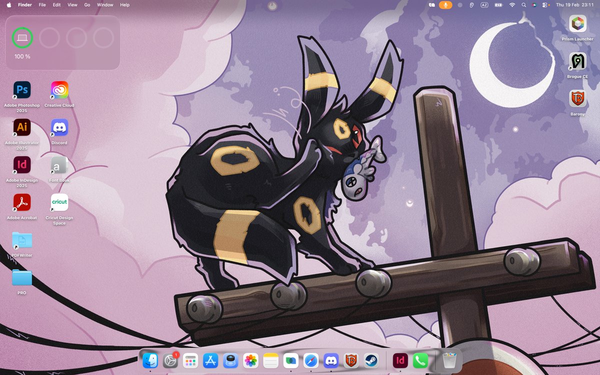Open the Trash in the Dock
This screenshot has width=600, height=375.
[x=449, y=360]
